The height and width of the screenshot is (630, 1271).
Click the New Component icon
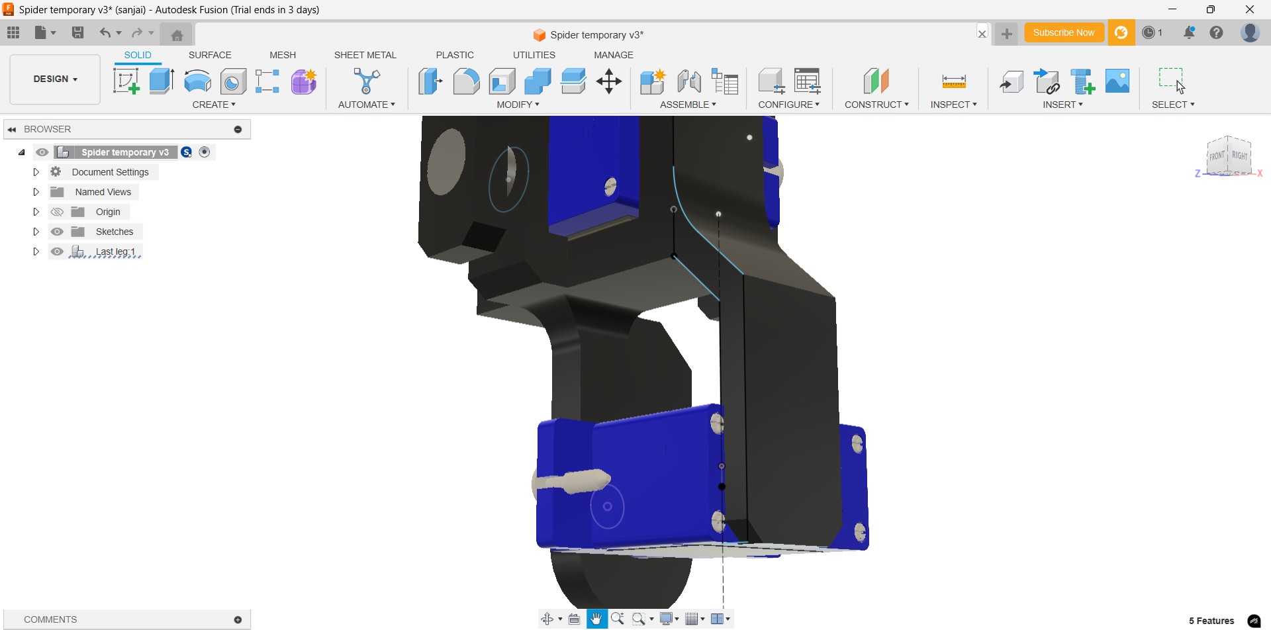coord(653,81)
